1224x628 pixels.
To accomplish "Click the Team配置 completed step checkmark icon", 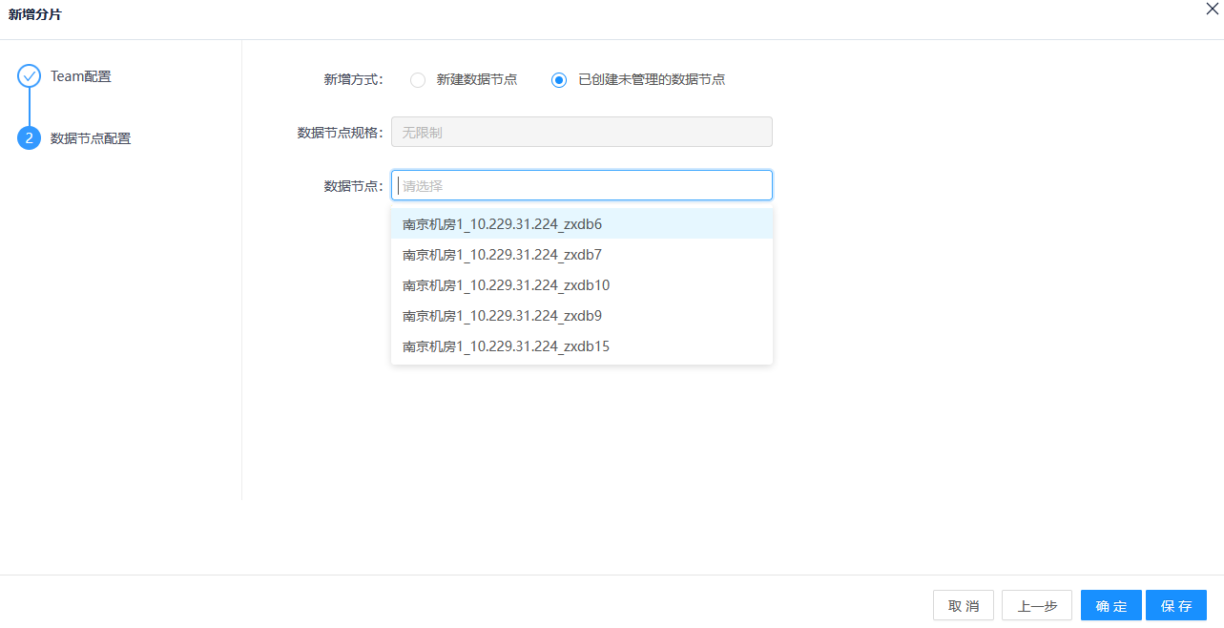I will pyautogui.click(x=30, y=76).
